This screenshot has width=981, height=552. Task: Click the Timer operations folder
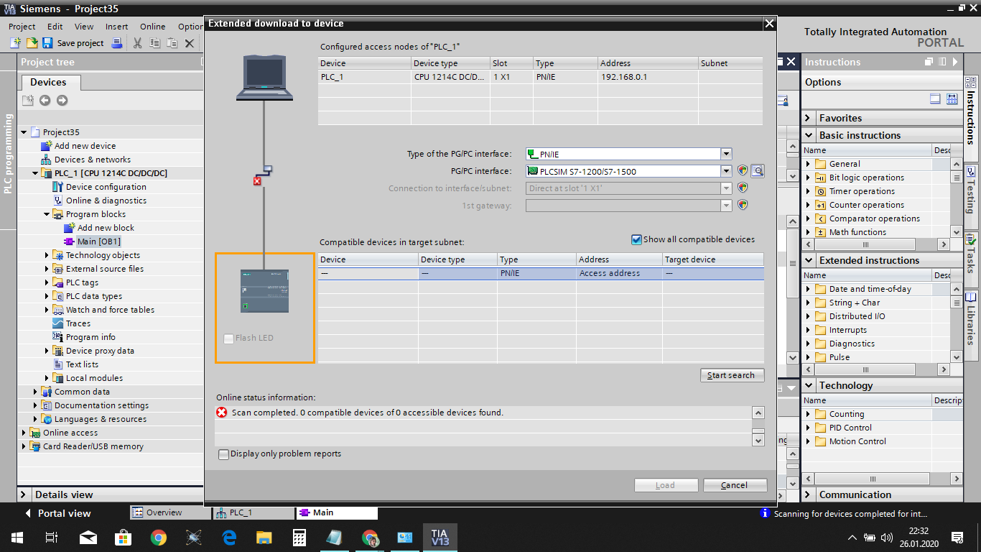coord(862,191)
